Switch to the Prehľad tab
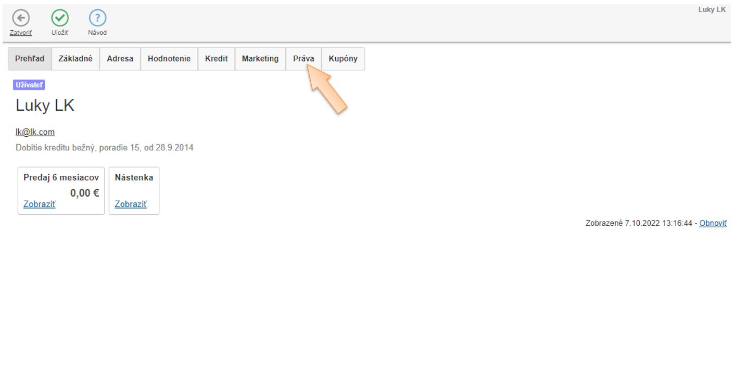The image size is (734, 375). coord(30,59)
